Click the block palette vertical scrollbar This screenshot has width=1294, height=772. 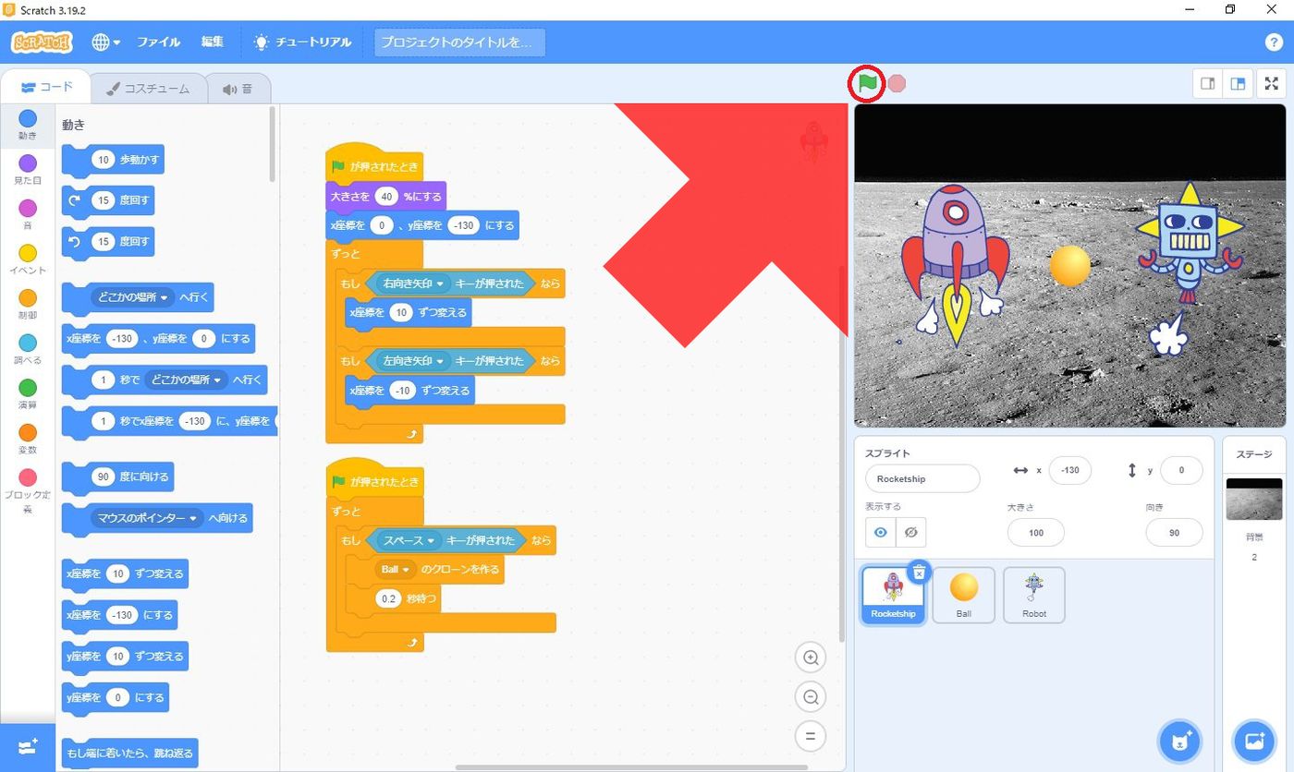point(273,145)
